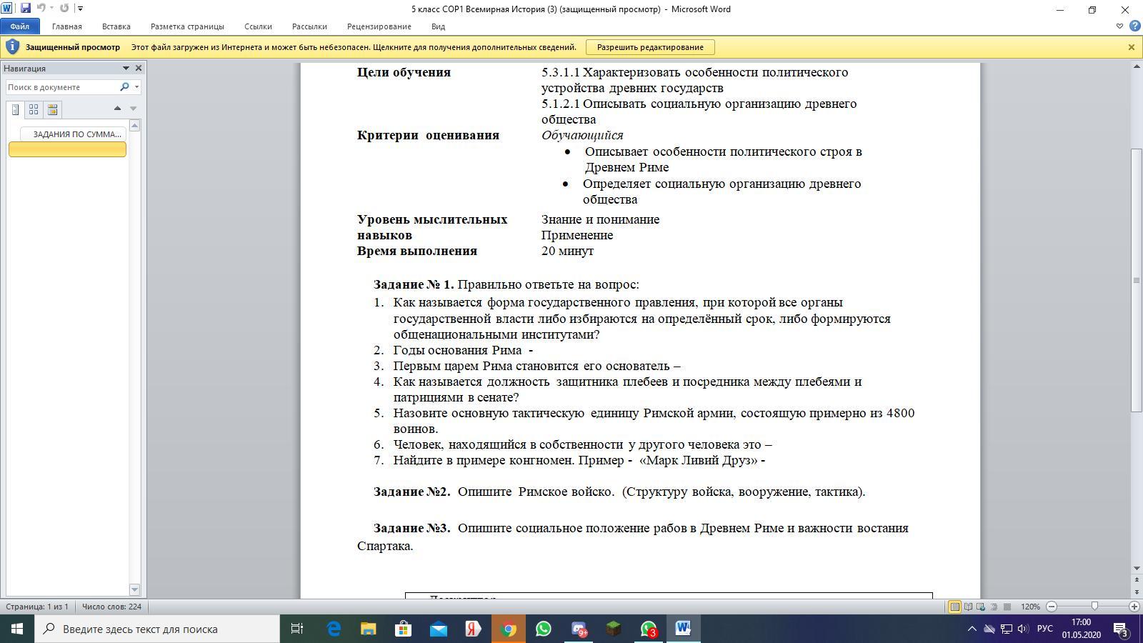
Task: Open the search options dropdown in Navigation
Action: pyautogui.click(x=136, y=87)
